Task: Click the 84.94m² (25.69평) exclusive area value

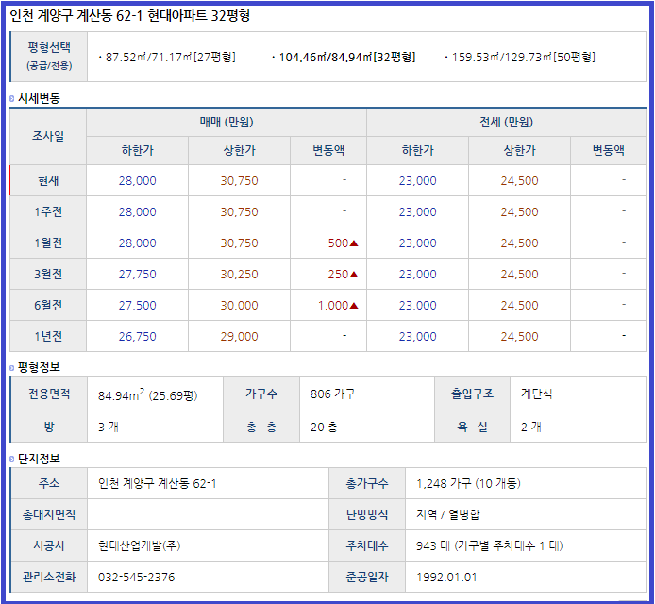Action: (x=148, y=394)
